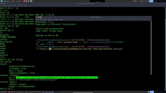Image resolution: width=166 pixels, height=93 pixels.
Task: Click the 'bash-5.1$ cat config' command line
Action: pos(11,60)
